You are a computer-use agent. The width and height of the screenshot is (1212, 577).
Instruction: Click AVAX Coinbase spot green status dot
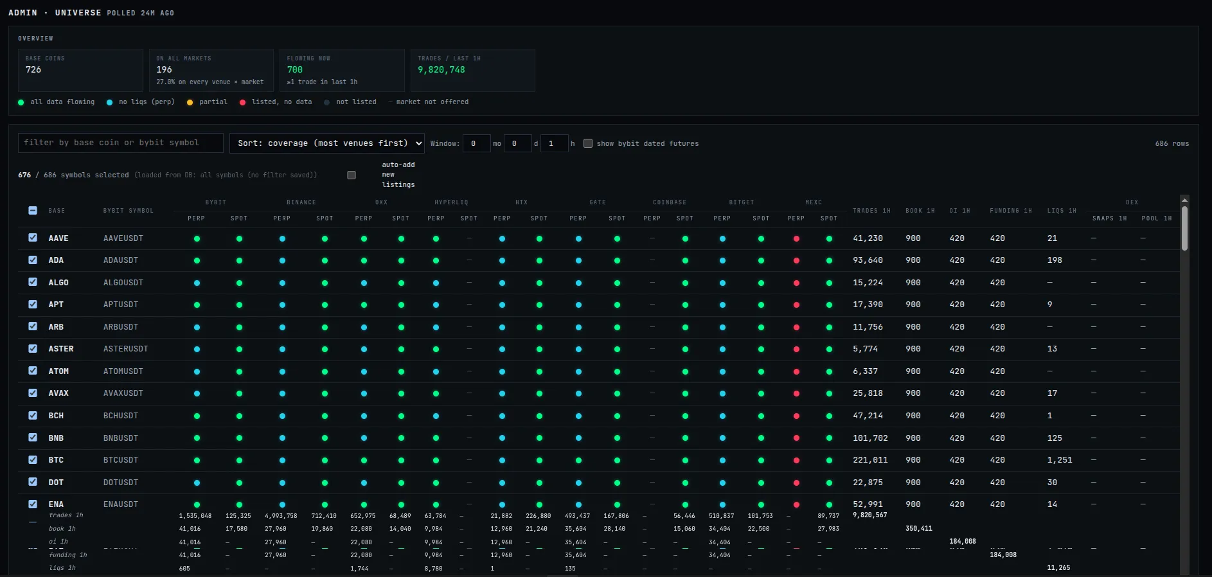(685, 394)
